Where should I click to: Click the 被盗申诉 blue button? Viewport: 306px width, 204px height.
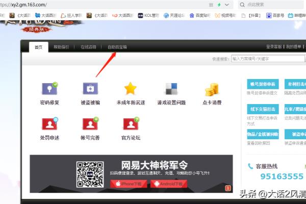pos(295,134)
